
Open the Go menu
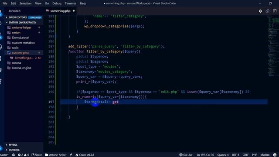click(x=47, y=3)
